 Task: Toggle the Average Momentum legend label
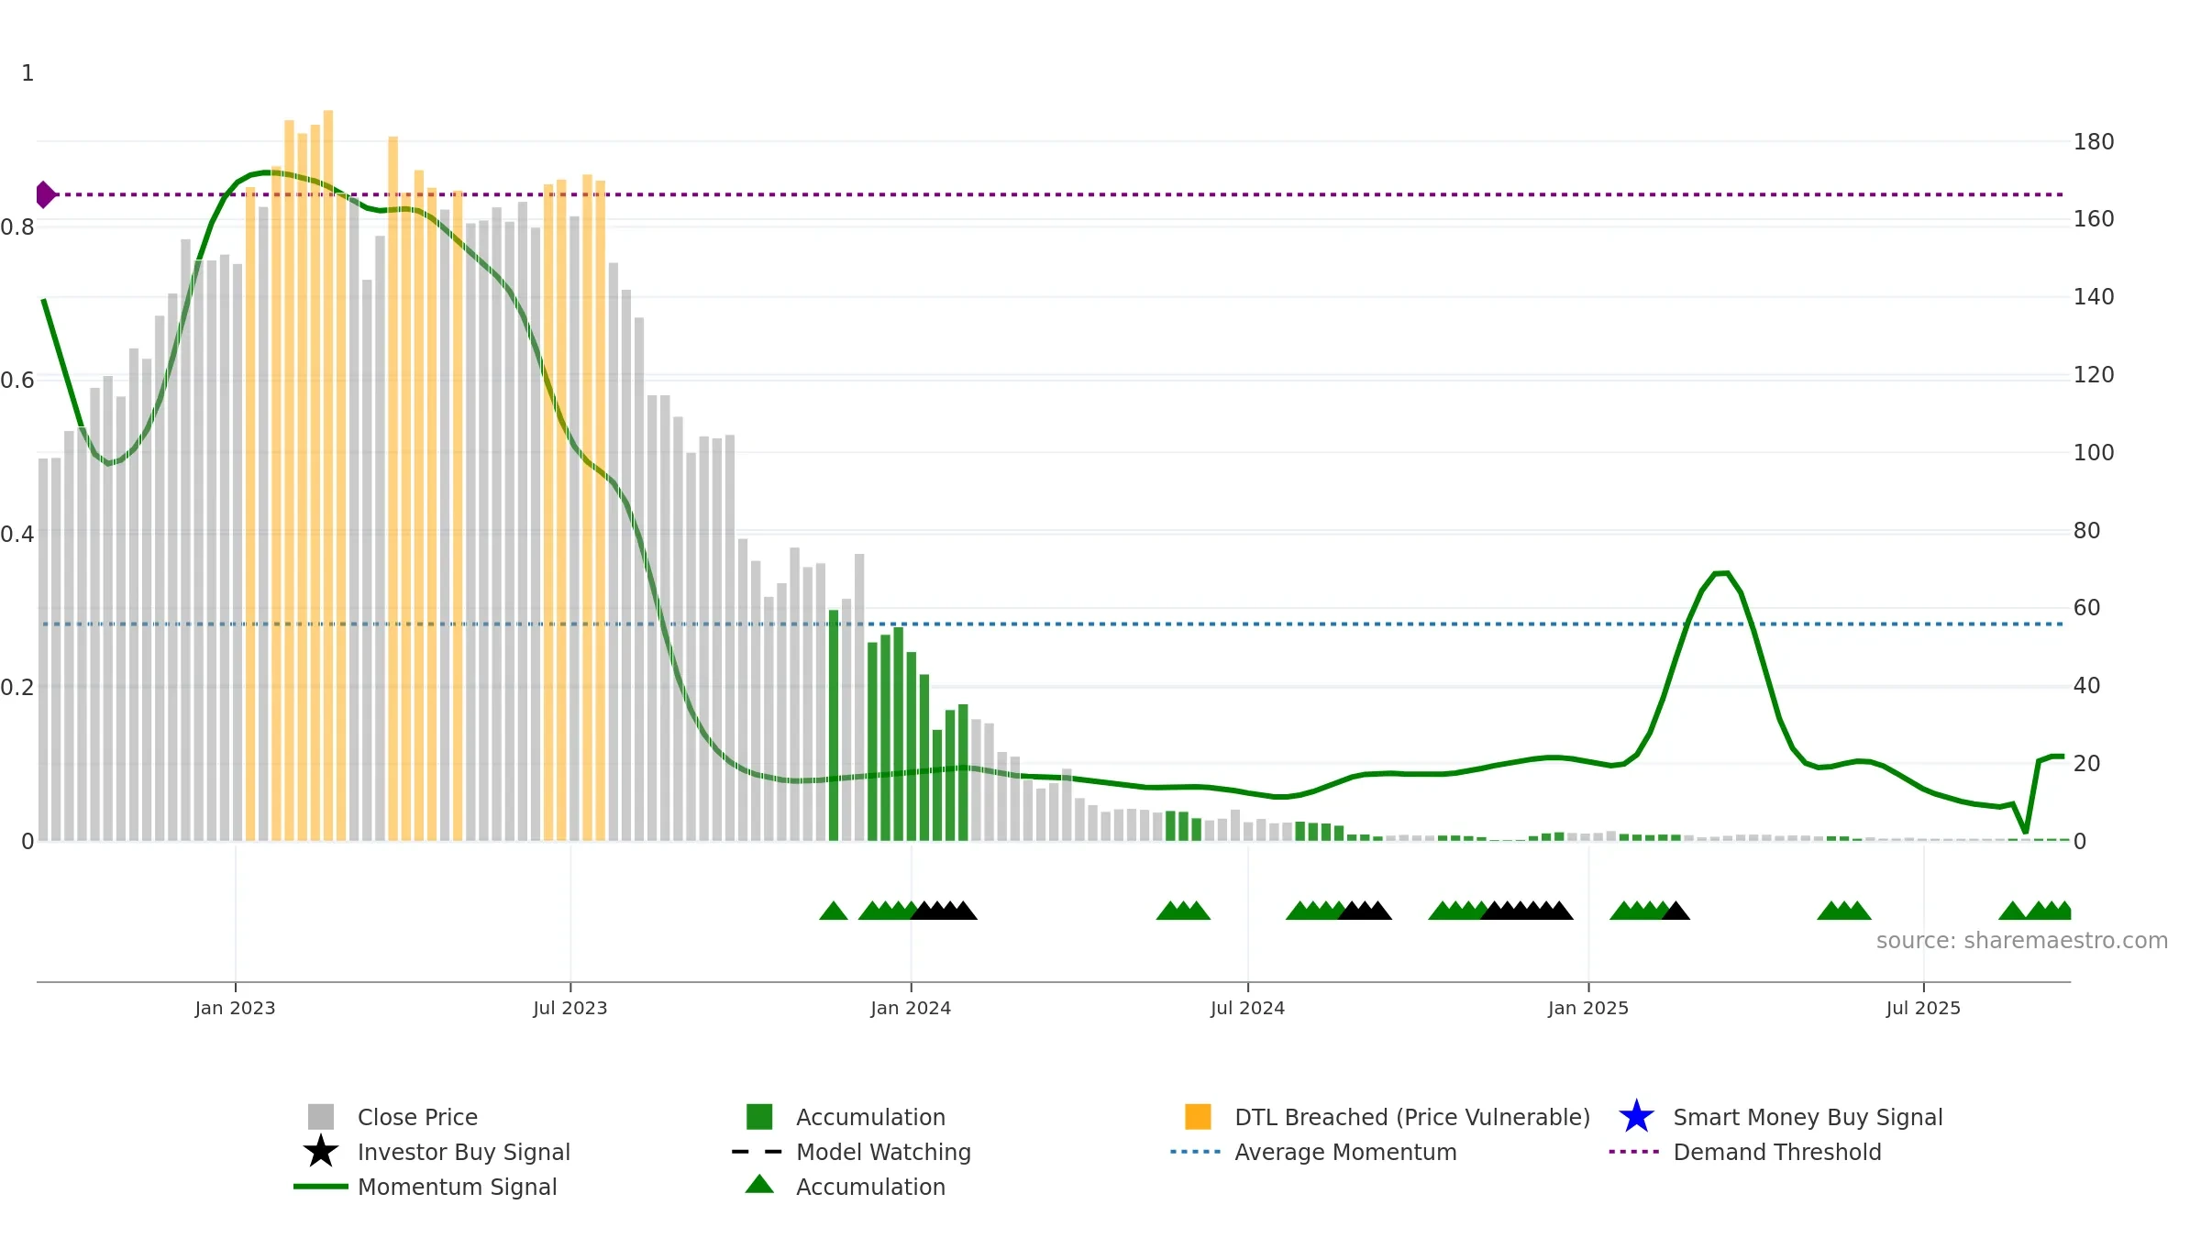(x=1345, y=1152)
